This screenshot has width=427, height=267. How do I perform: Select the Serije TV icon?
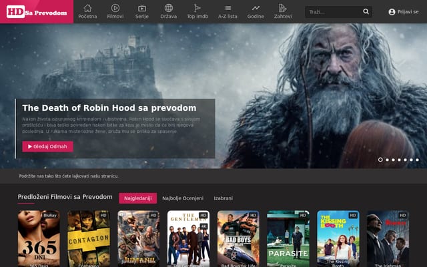click(x=142, y=8)
